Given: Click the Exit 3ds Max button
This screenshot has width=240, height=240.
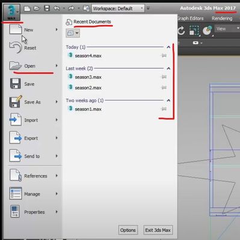Looking at the screenshot, I should pyautogui.click(x=158, y=230).
